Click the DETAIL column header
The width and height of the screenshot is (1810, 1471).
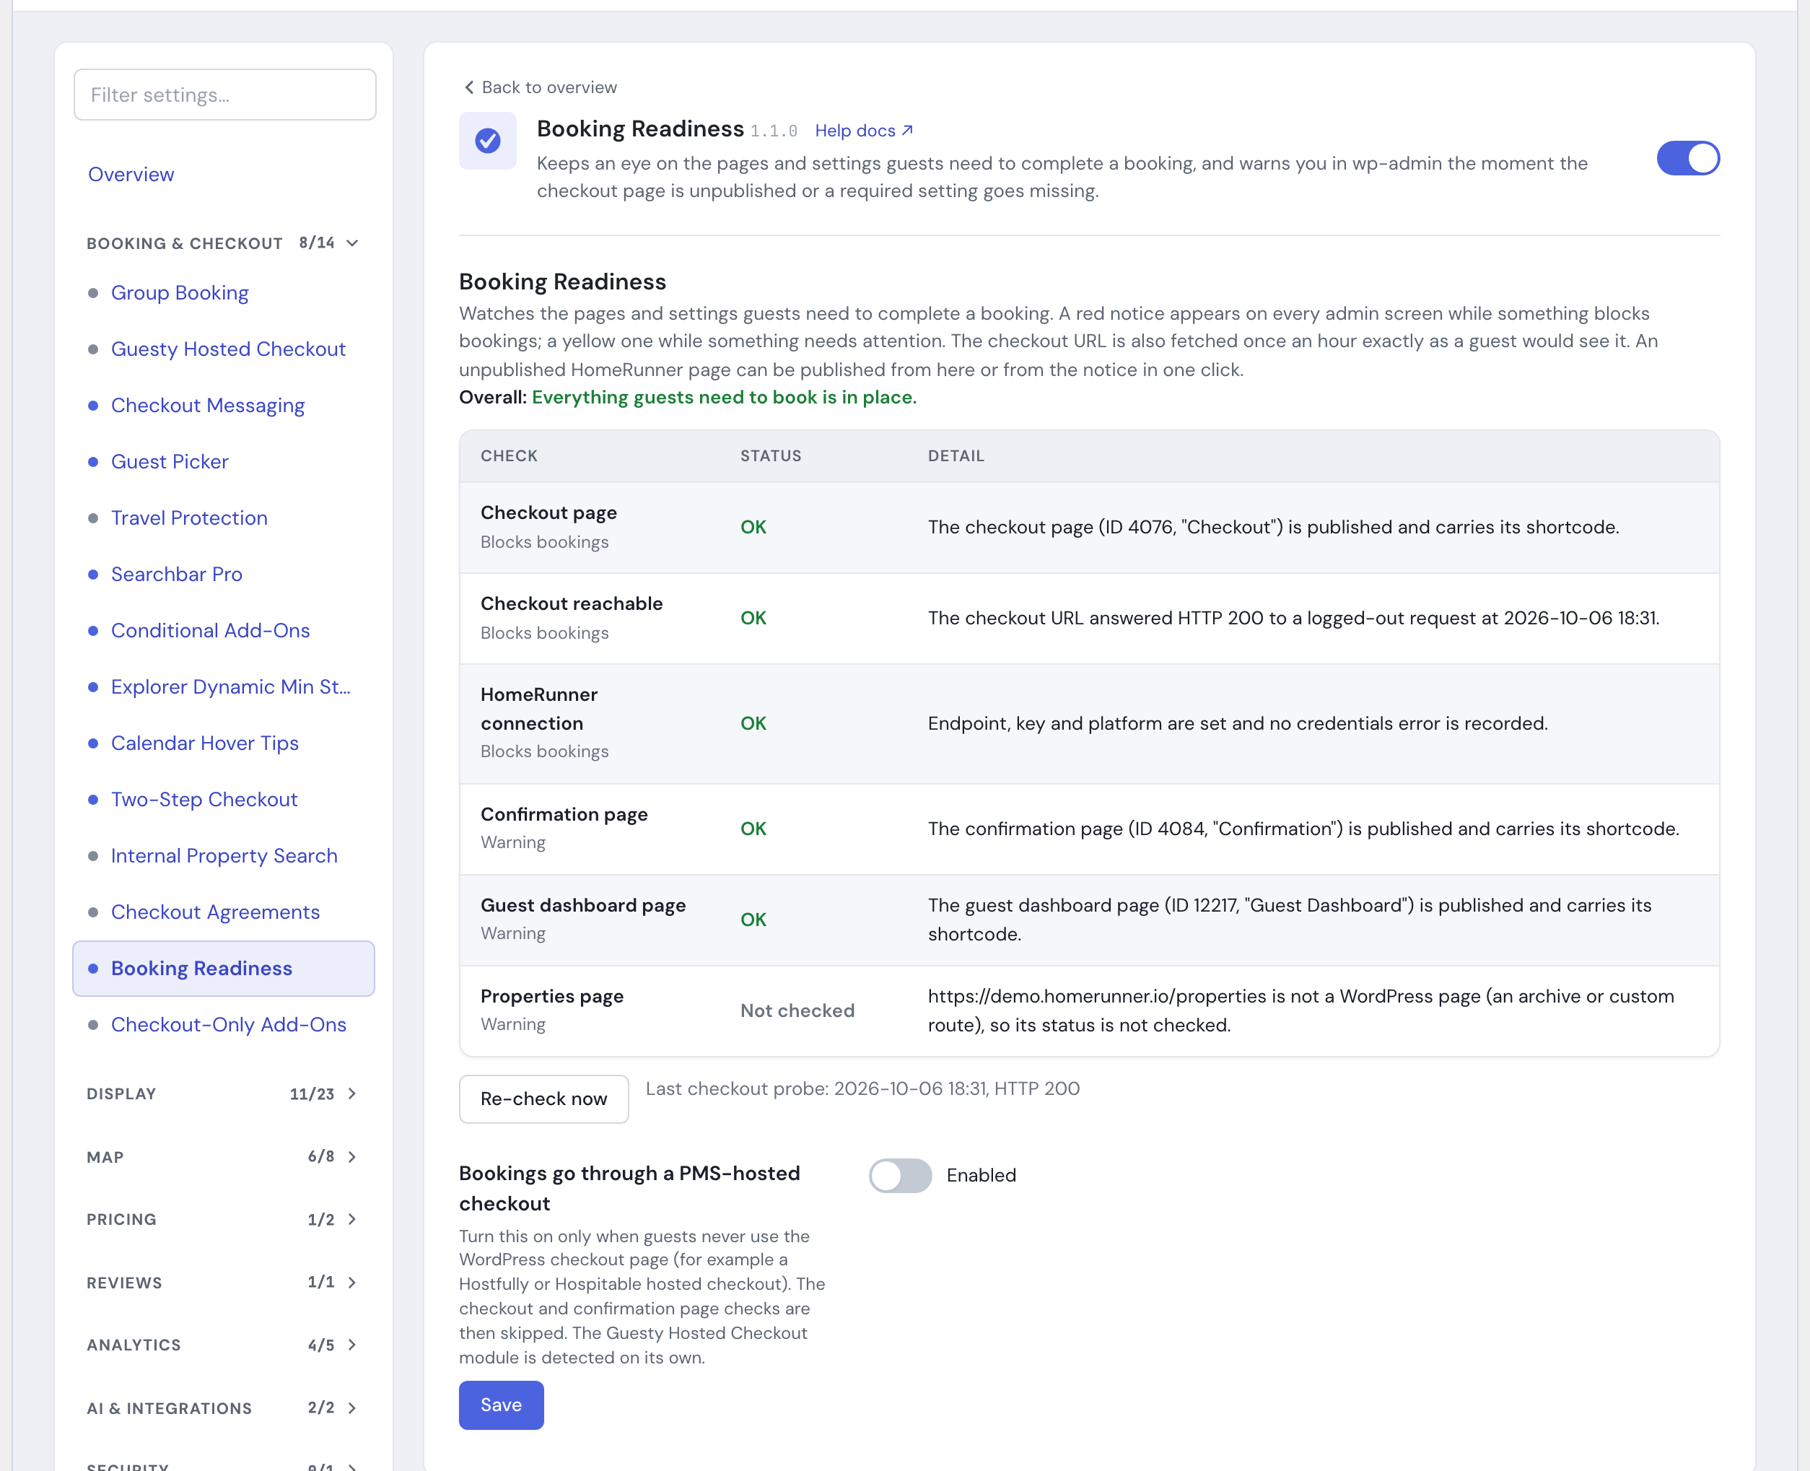956,456
